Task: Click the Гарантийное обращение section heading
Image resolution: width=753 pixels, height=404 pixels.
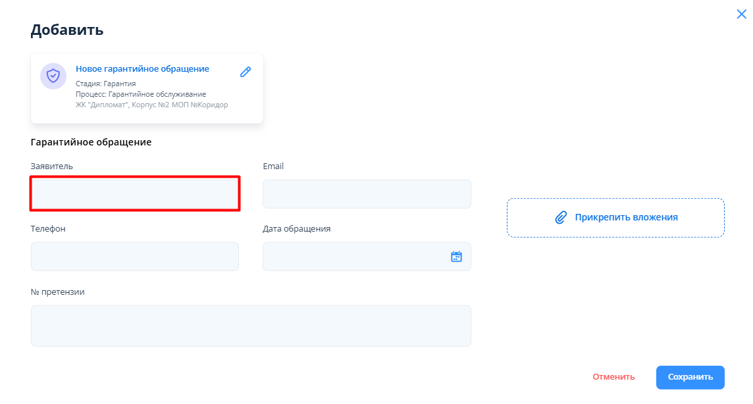Action: coord(91,142)
